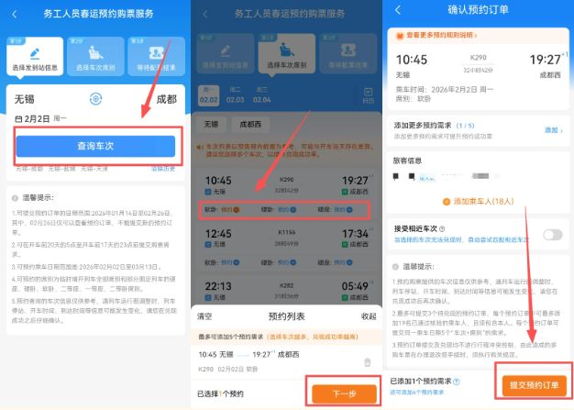Open the calendar 日历 icon
This screenshot has width=574, height=410.
pyautogui.click(x=369, y=94)
